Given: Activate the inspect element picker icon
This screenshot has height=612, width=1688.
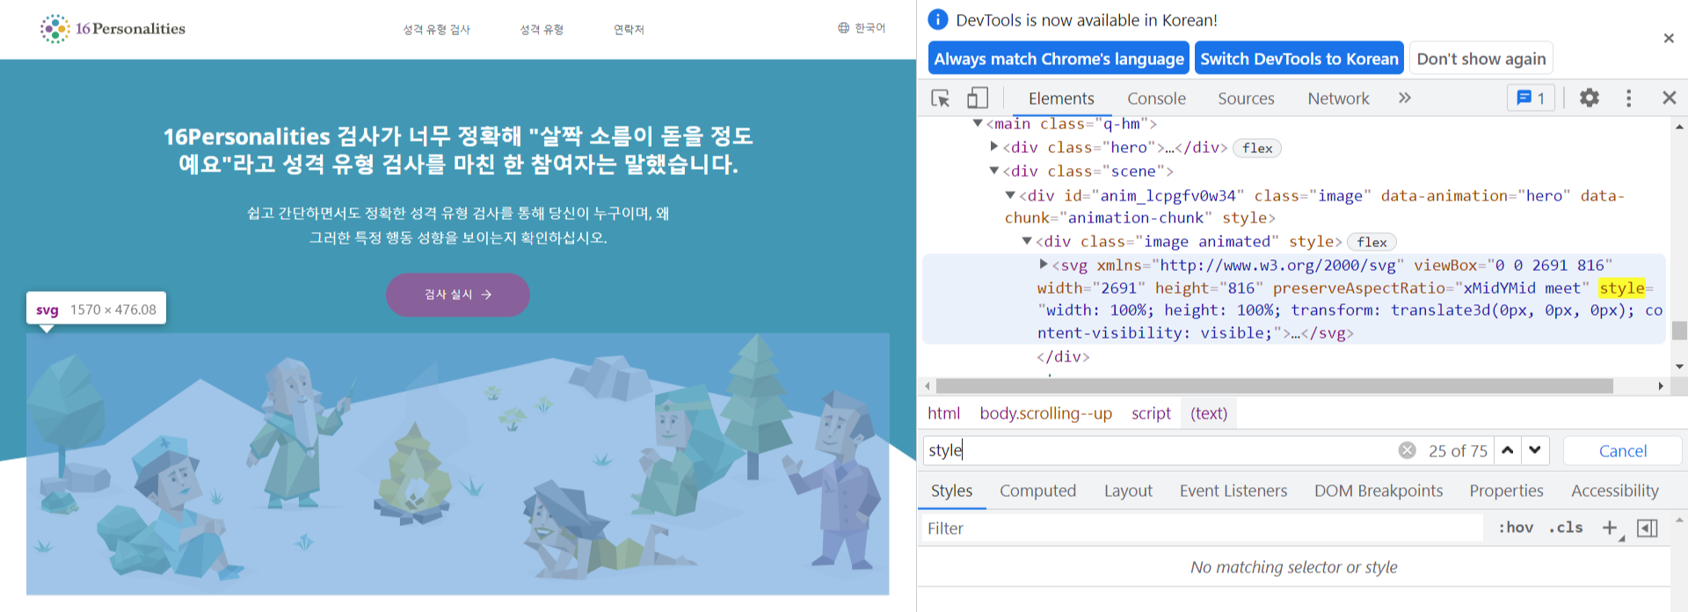Looking at the screenshot, I should pyautogui.click(x=941, y=98).
